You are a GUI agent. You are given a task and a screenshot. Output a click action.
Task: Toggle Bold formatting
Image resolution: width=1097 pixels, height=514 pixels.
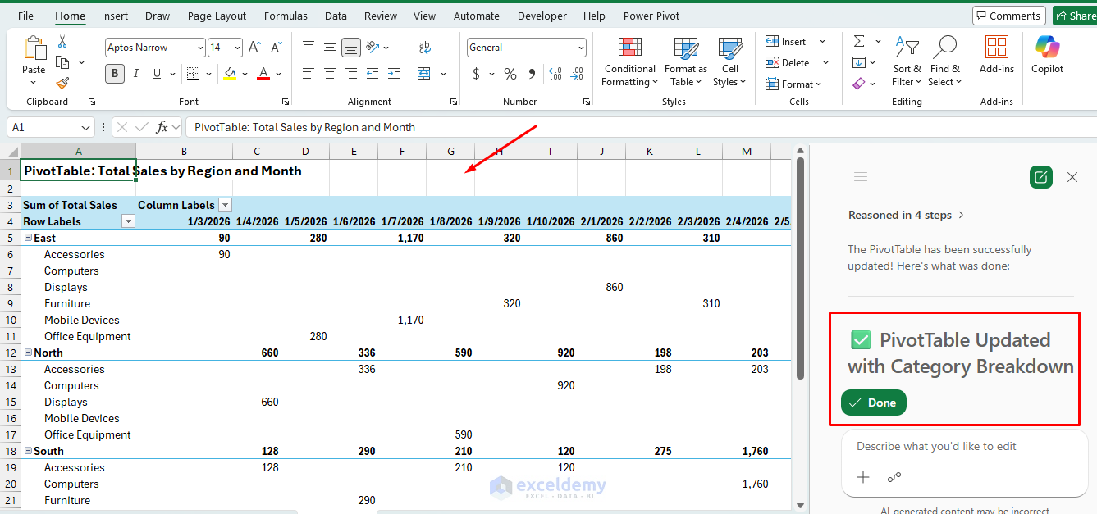click(x=115, y=74)
